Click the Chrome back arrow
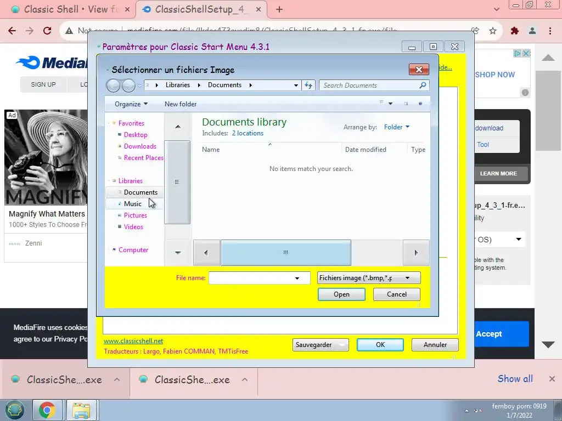562x421 pixels. [12, 31]
